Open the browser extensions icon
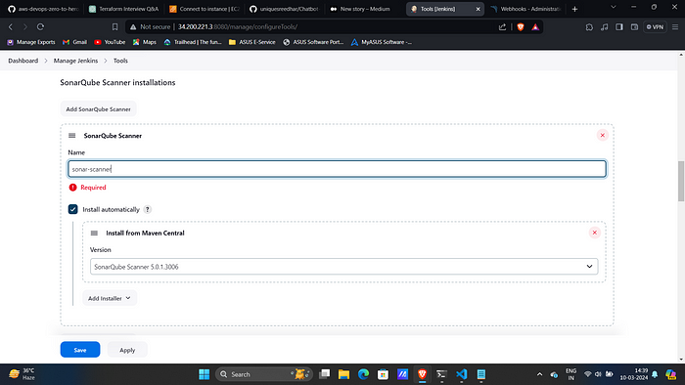Image resolution: width=685 pixels, height=385 pixels. pyautogui.click(x=589, y=27)
